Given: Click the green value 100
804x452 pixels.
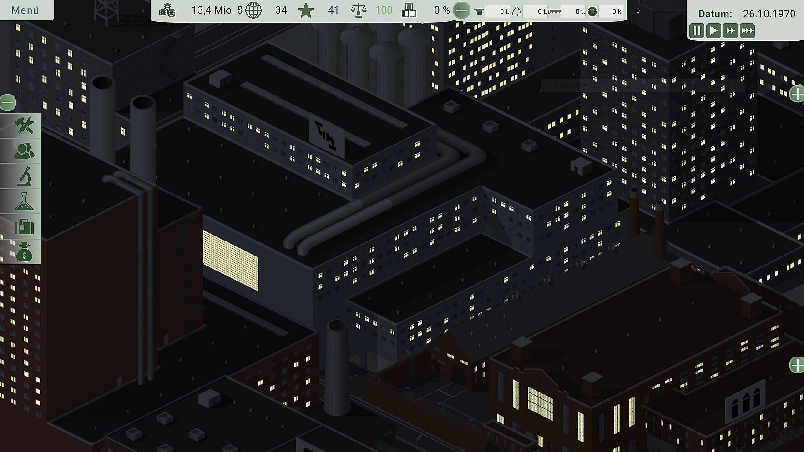Looking at the screenshot, I should coord(384,10).
